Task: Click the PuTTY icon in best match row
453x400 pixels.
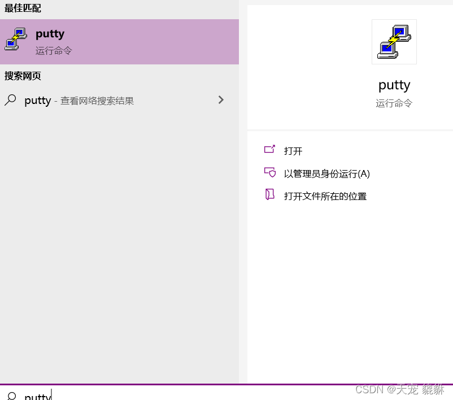Action: tap(16, 40)
